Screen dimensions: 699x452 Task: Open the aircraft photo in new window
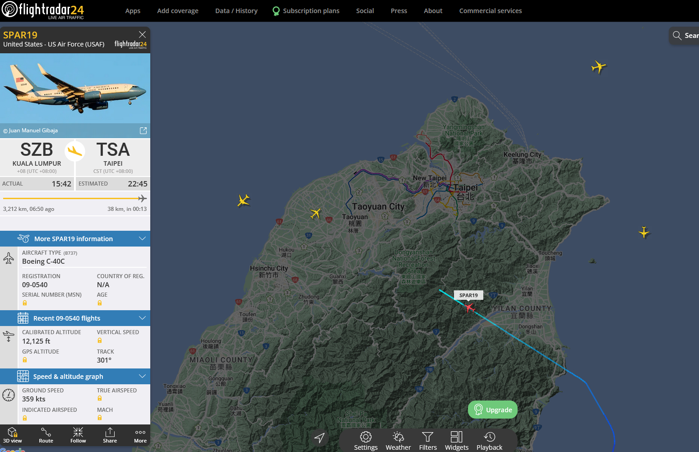click(x=143, y=130)
